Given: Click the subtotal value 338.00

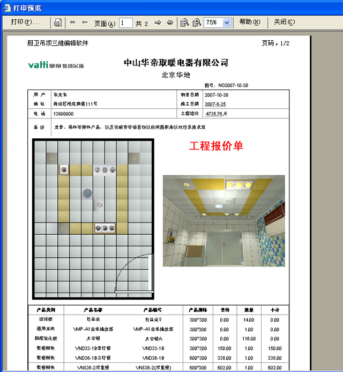Looking at the screenshot, I should (x=275, y=358).
